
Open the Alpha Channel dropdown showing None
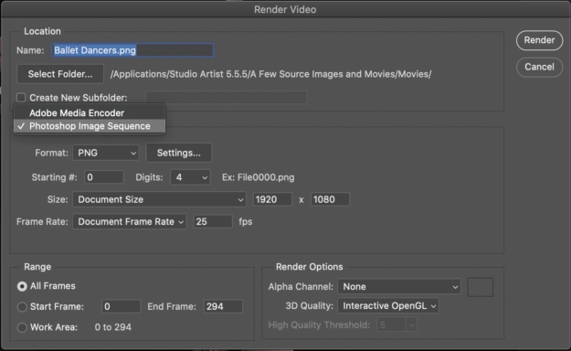(x=399, y=287)
